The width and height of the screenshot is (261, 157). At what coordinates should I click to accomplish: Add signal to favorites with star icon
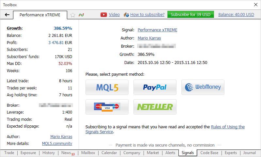tap(73, 15)
